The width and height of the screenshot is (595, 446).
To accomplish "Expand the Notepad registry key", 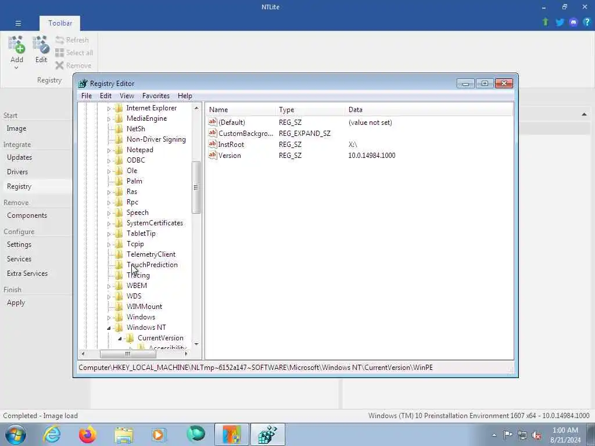I will click(x=109, y=150).
